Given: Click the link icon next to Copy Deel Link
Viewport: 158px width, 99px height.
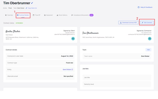Looking at the screenshot, I should (x=26, y=8).
